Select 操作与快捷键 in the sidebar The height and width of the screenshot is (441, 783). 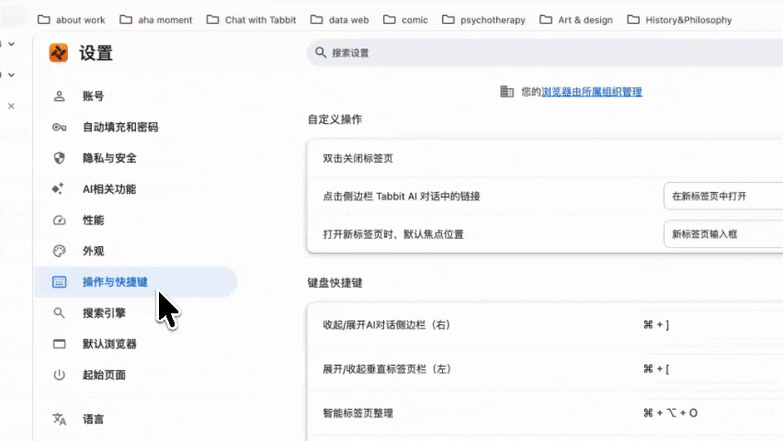[x=136, y=282]
